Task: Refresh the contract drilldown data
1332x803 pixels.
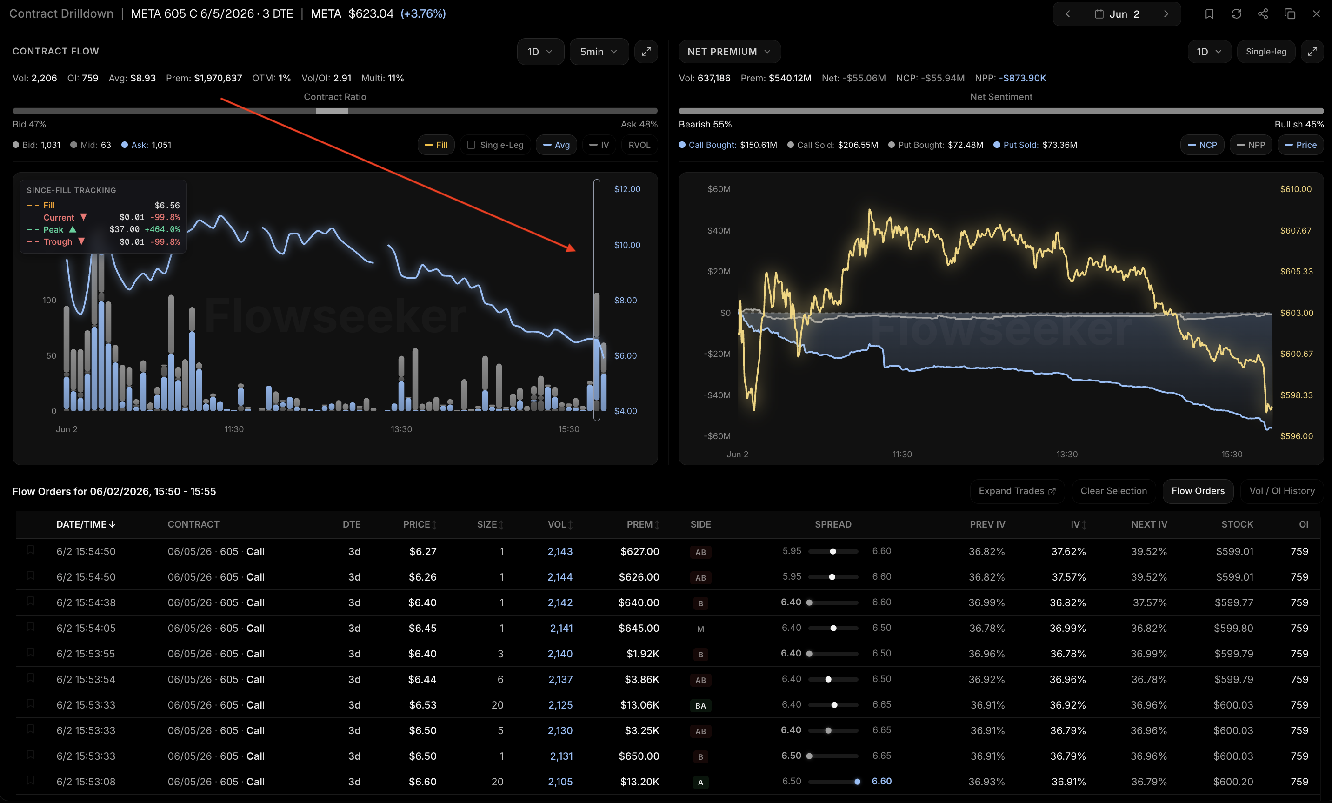Action: coord(1236,14)
